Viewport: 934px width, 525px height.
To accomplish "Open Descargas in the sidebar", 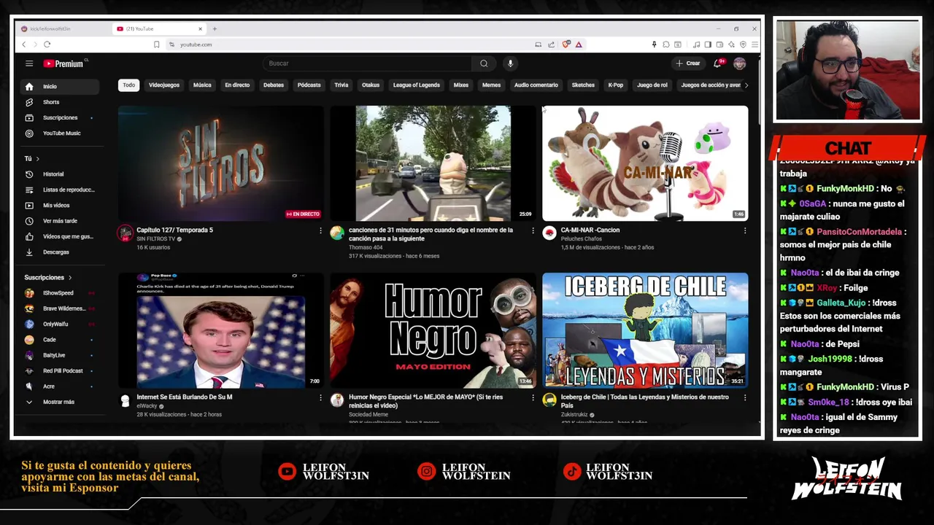I will pos(61,252).
